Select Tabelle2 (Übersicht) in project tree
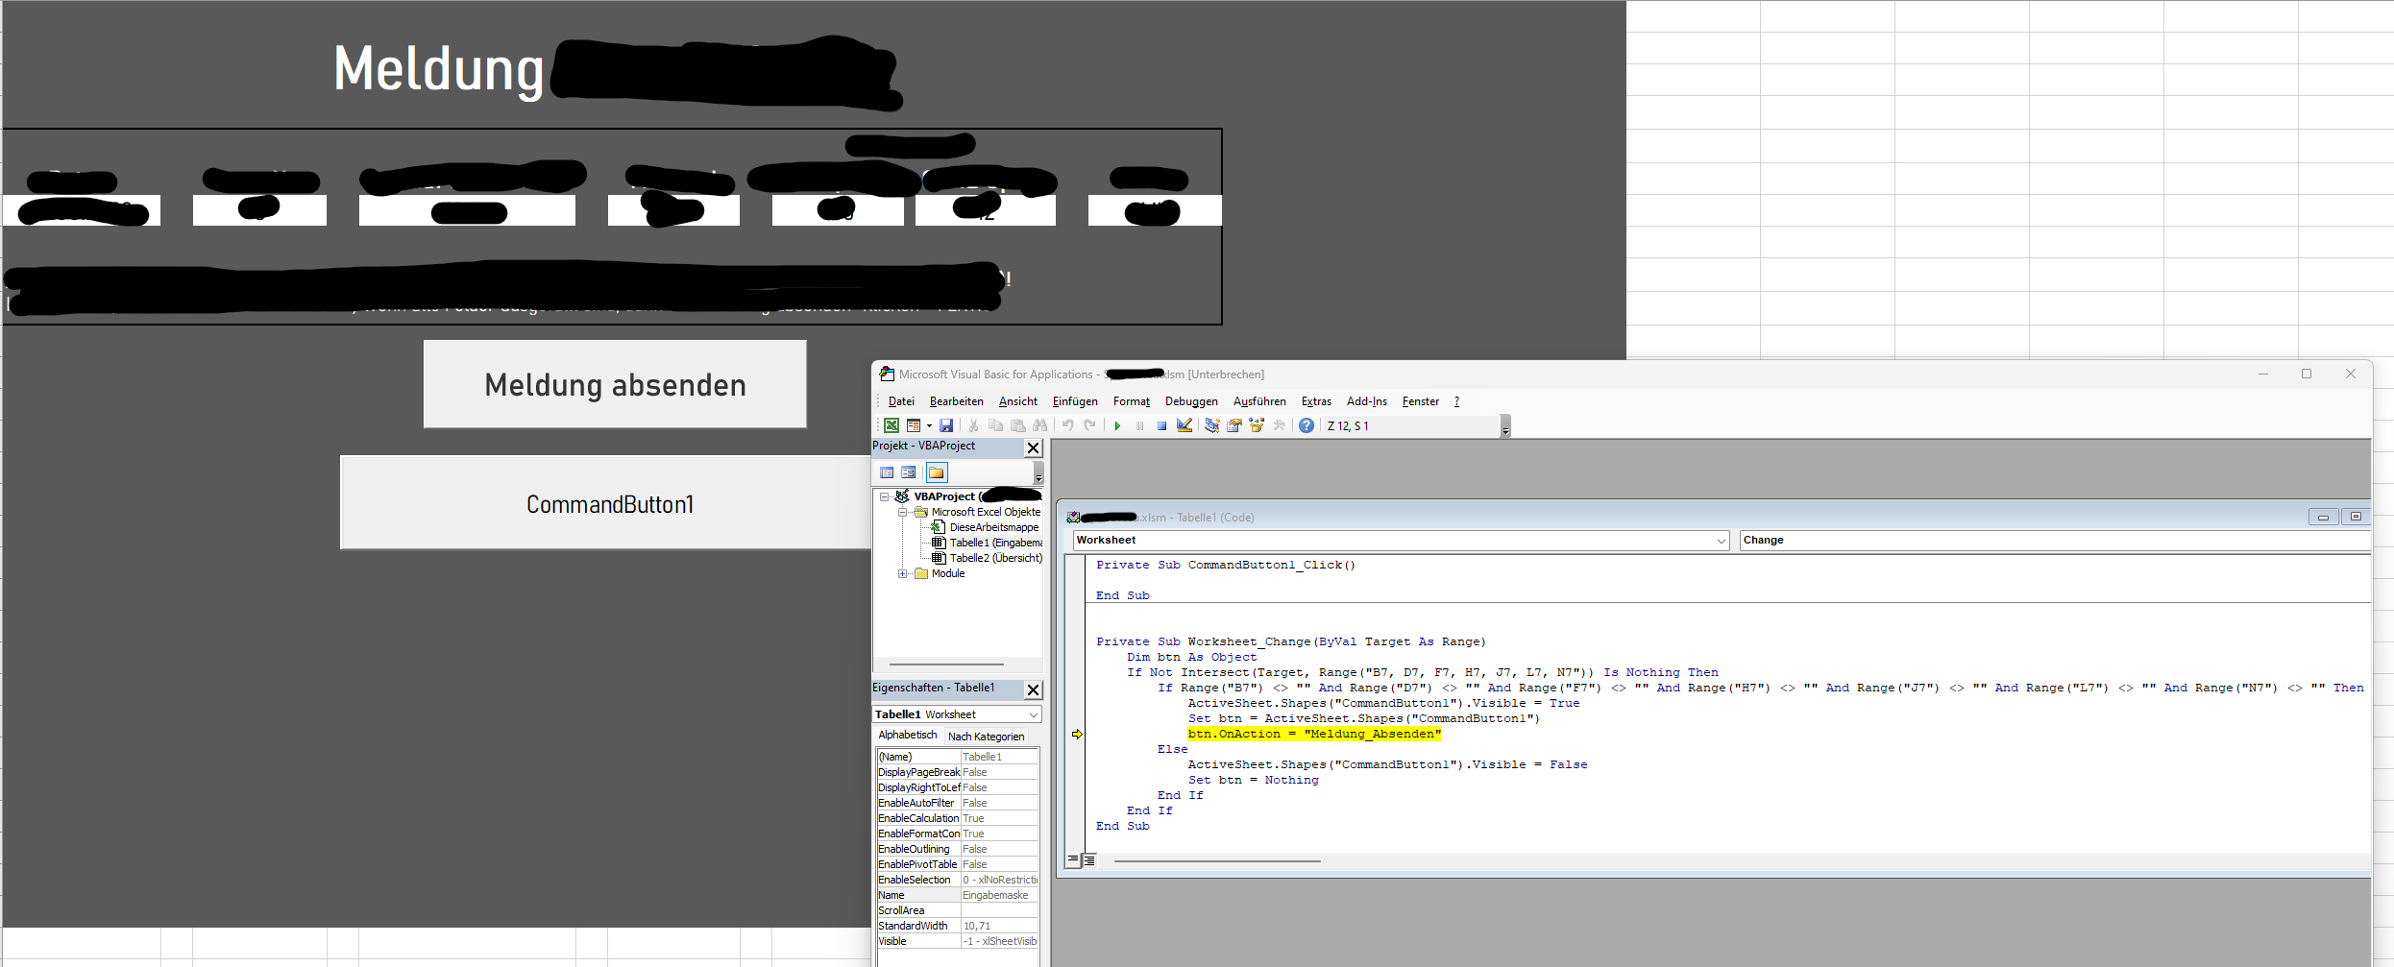This screenshot has width=2394, height=967. click(x=995, y=558)
